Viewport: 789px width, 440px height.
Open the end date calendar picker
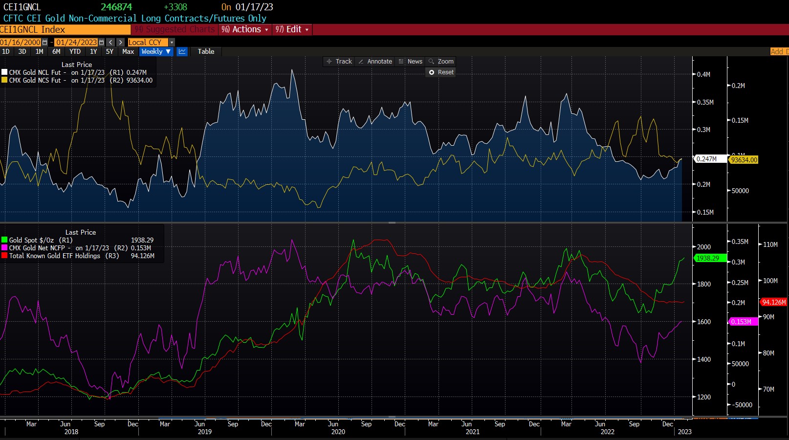[101, 43]
